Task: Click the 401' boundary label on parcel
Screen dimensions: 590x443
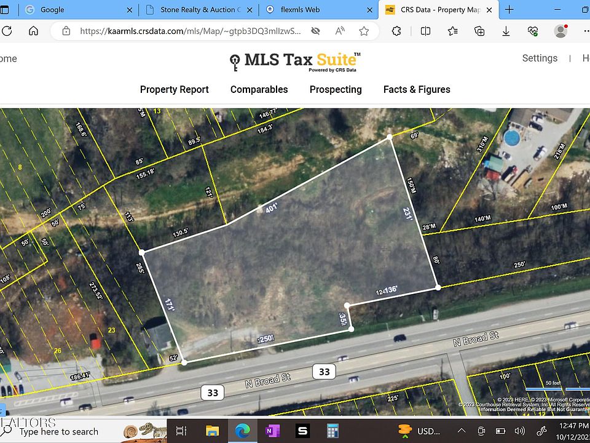Action: 271,208
